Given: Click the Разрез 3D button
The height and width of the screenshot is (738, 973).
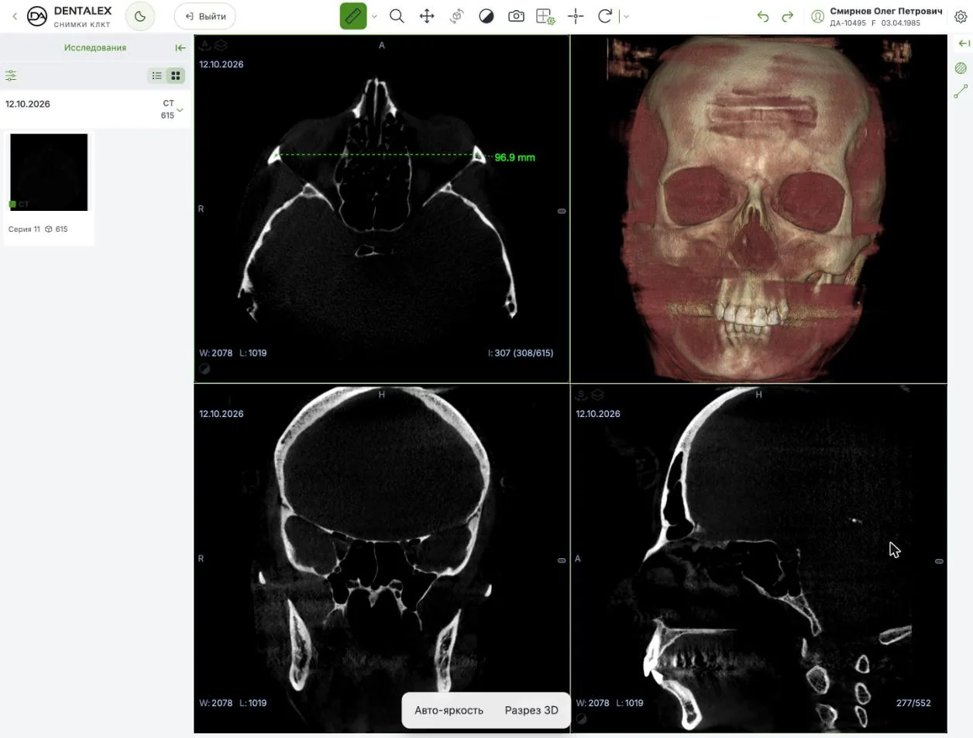Looking at the screenshot, I should pyautogui.click(x=531, y=710).
